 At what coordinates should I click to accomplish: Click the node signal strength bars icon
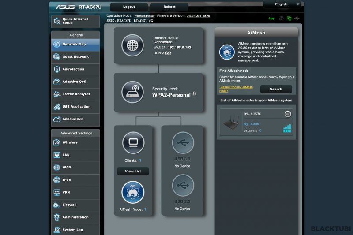click(x=287, y=128)
